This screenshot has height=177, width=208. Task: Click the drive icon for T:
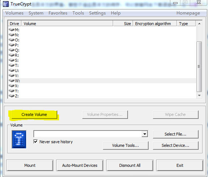[x=12, y=65]
